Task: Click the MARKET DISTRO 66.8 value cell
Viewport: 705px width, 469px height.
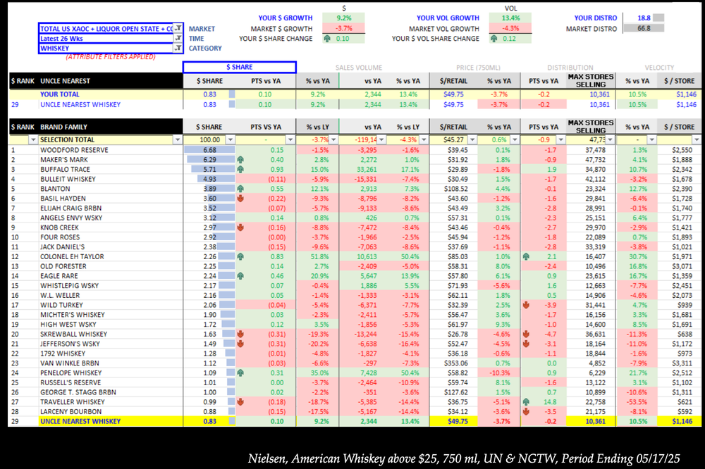Action: point(644,28)
